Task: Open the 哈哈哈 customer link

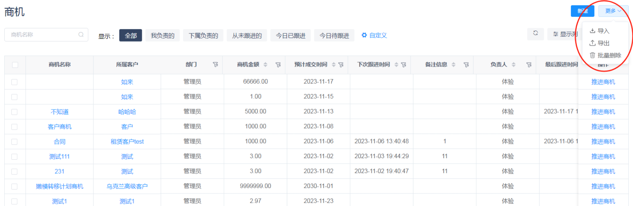Action: pos(127,112)
